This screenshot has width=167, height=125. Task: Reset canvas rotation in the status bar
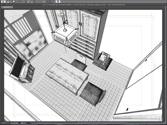(38, 123)
